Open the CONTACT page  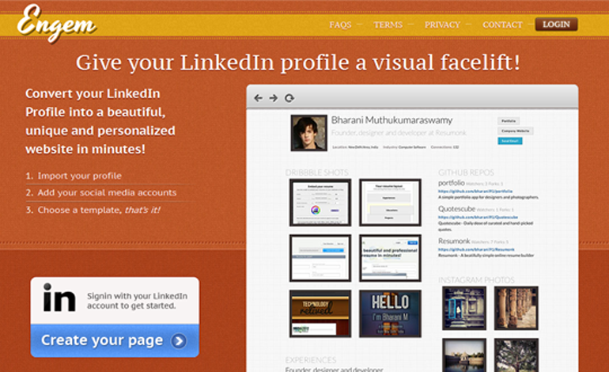point(502,25)
